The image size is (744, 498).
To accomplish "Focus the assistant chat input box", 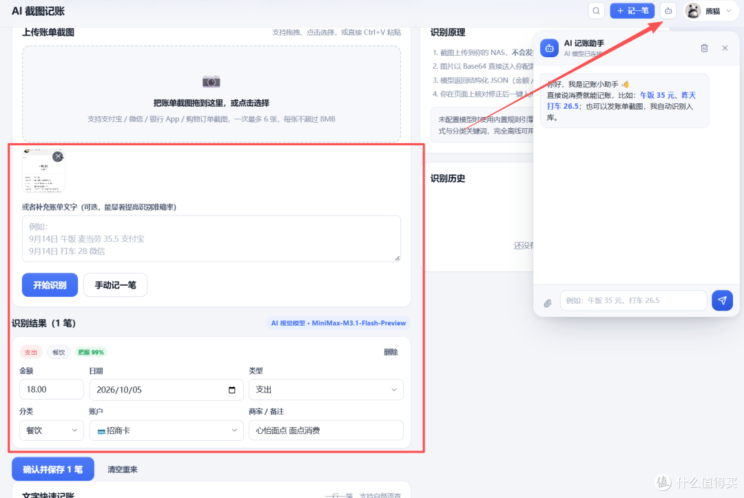I will [634, 300].
